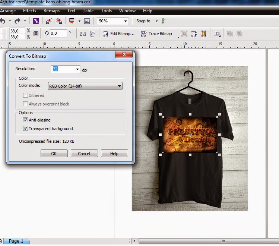This screenshot has height=246, width=279.
Task: Open the Bitmaps menu
Action: click(x=51, y=11)
